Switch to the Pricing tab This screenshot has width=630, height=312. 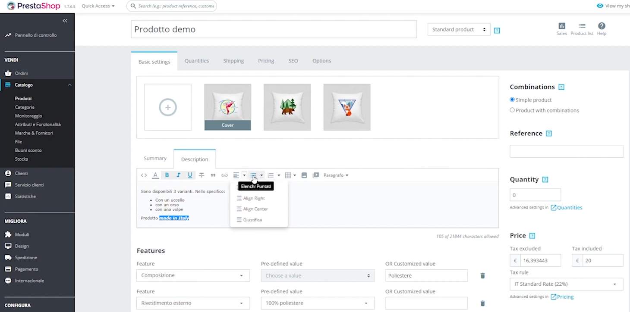pos(266,61)
